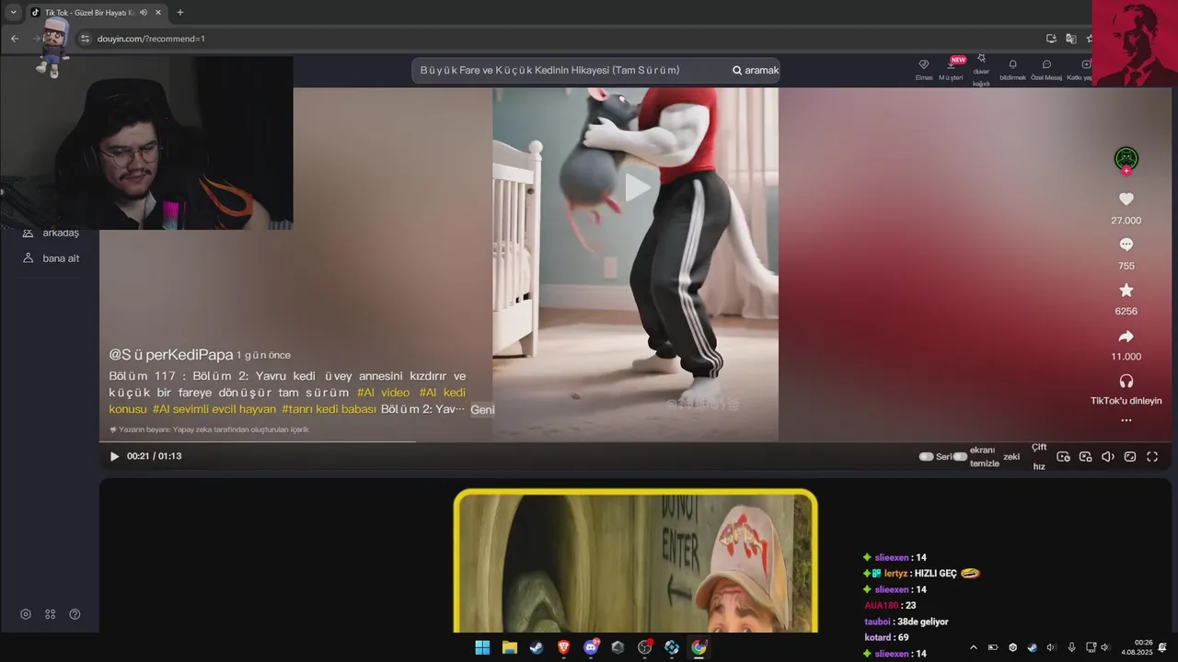The height and width of the screenshot is (662, 1178).
Task: Open the next video thumbnail with yellow border
Action: [x=635, y=561]
